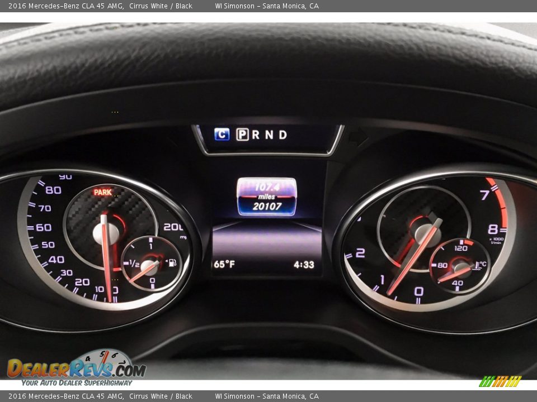Click the 40 mark on speedometer

(56, 260)
